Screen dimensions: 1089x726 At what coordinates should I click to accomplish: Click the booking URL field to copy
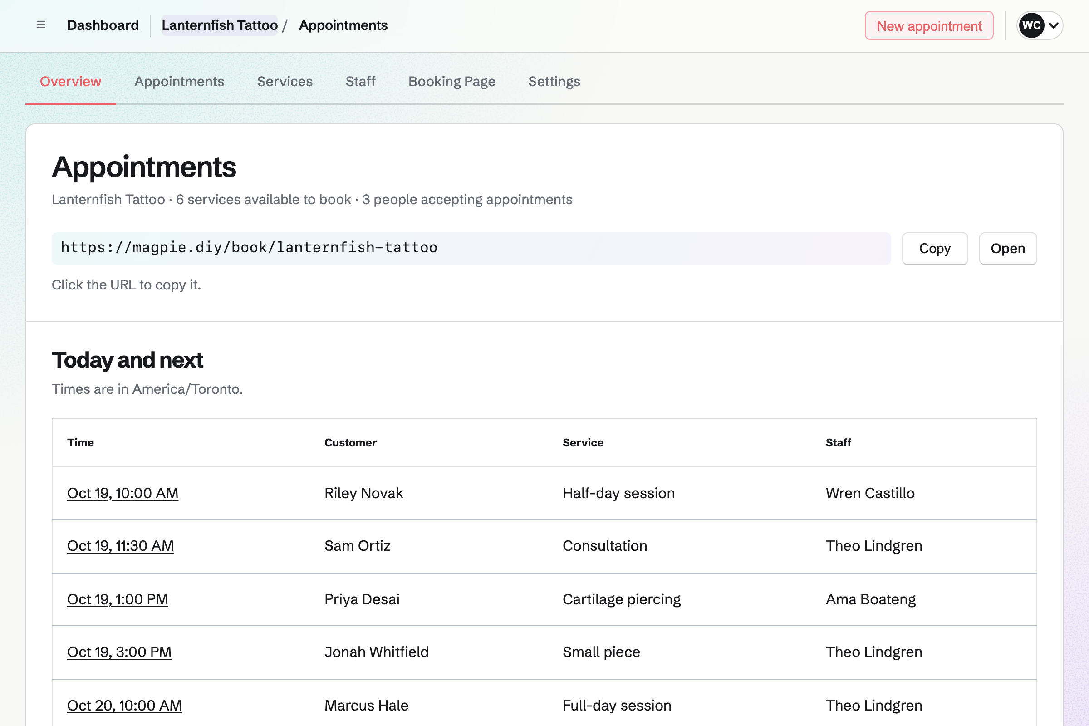pos(471,249)
